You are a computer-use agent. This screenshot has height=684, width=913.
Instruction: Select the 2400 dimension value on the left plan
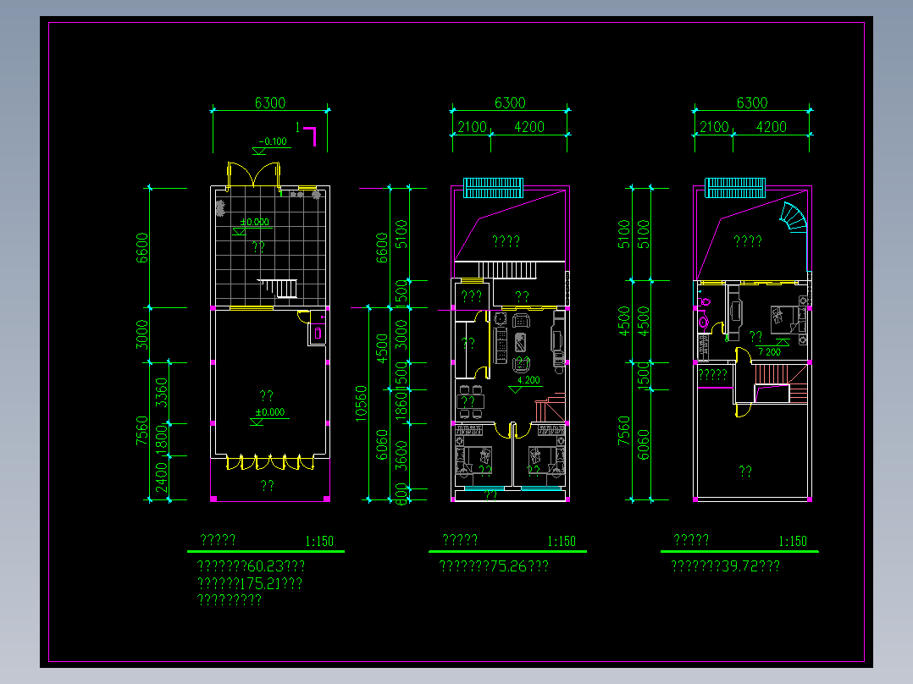(161, 477)
